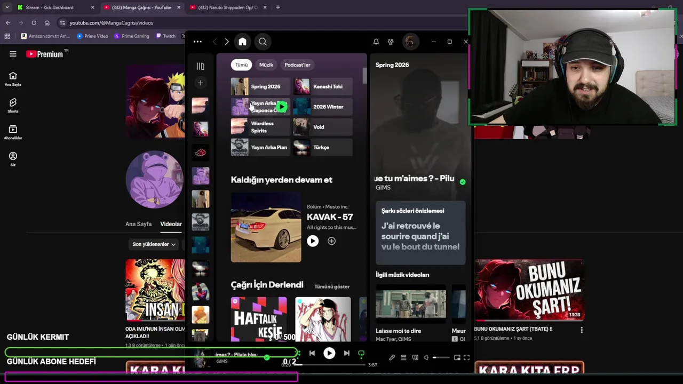Open a new browser tab

tap(277, 7)
